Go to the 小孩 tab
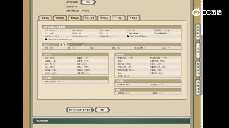This screenshot has width=229, height=128. tap(119, 18)
